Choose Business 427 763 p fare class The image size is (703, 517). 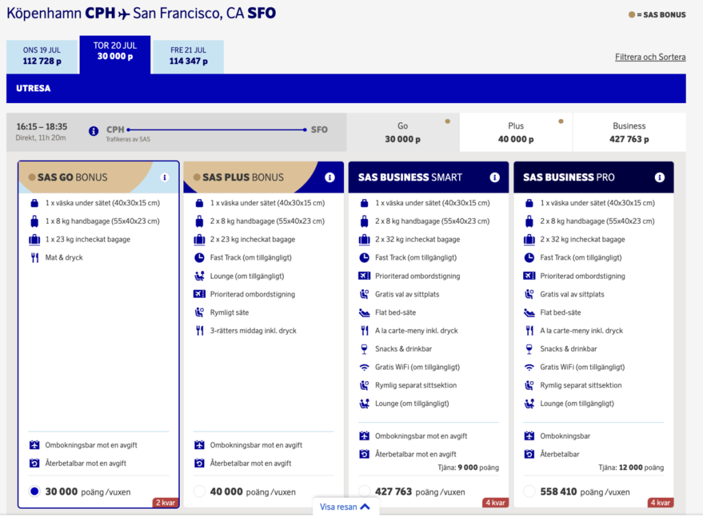click(x=629, y=133)
